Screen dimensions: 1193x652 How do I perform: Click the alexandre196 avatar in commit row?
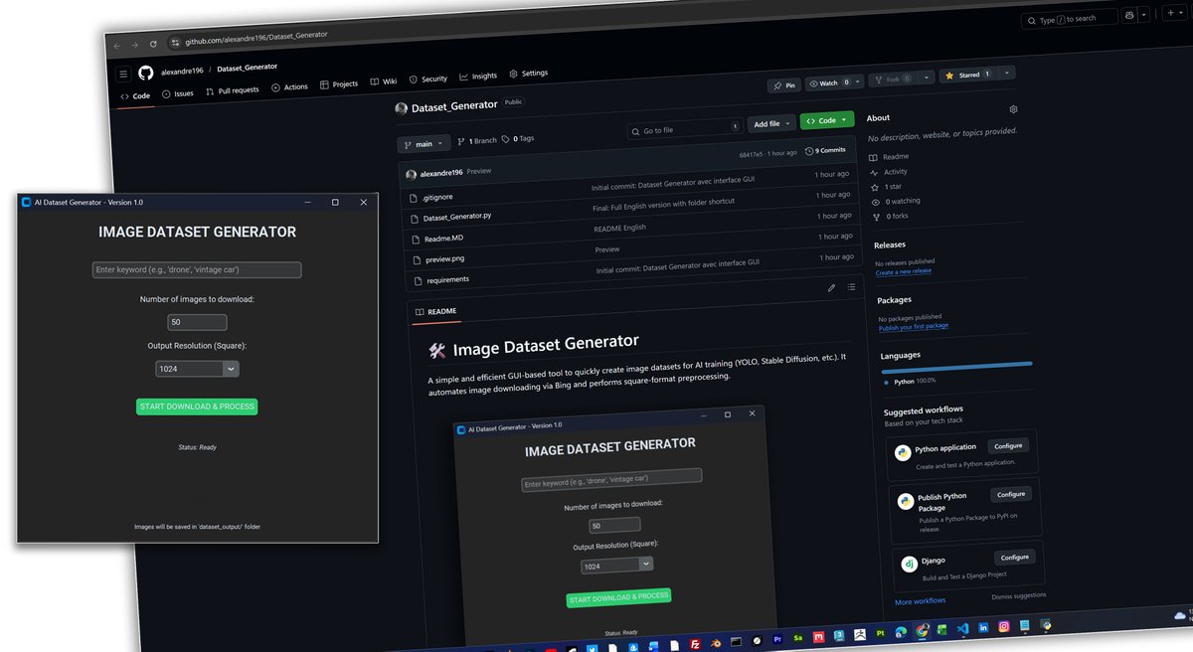point(411,174)
